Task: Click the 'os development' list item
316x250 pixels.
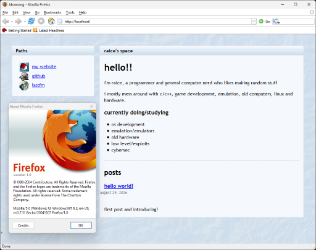Action: click(128, 124)
